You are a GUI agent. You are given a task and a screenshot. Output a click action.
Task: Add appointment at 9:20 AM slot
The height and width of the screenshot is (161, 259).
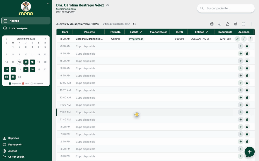(241, 68)
